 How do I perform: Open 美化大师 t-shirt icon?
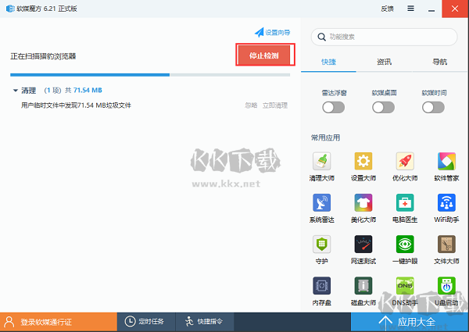click(x=363, y=202)
